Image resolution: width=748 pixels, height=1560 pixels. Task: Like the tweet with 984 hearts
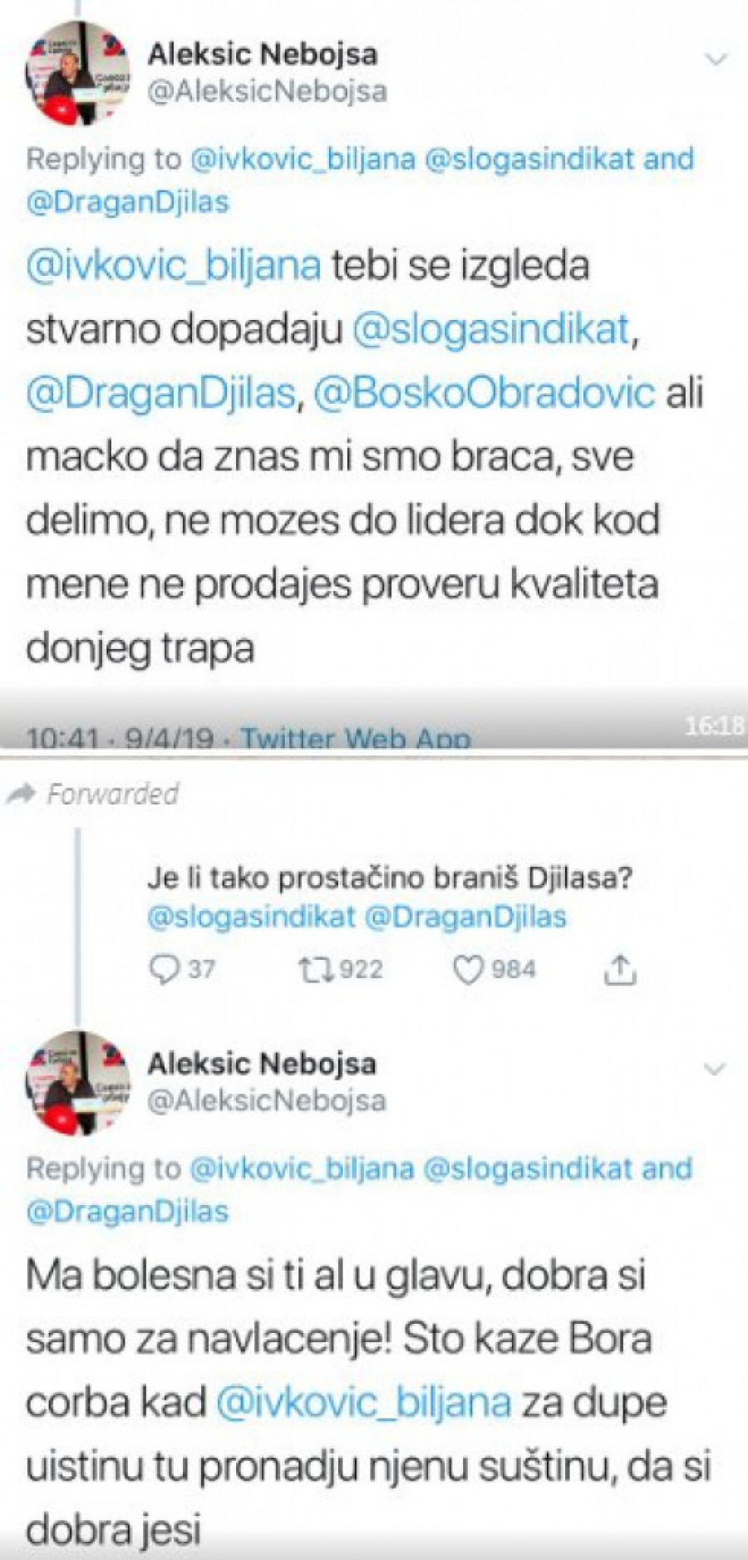point(468,970)
